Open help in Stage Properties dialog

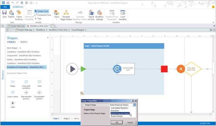pos(133,101)
